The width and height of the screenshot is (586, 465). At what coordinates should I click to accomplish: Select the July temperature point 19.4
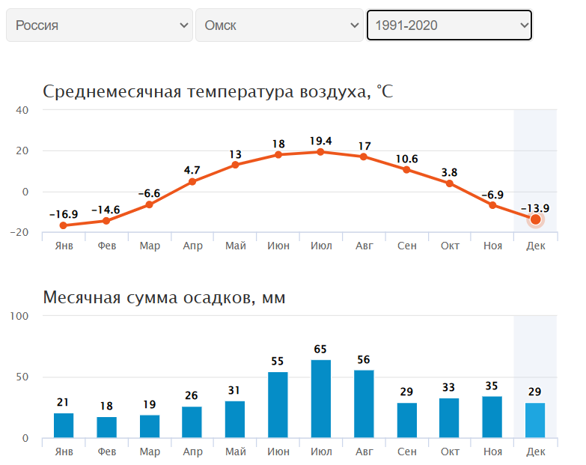(x=321, y=152)
